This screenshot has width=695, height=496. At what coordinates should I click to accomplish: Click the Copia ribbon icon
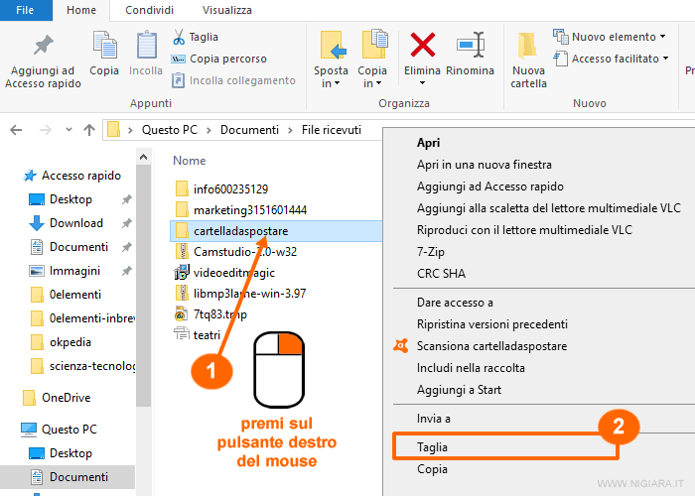click(x=104, y=46)
